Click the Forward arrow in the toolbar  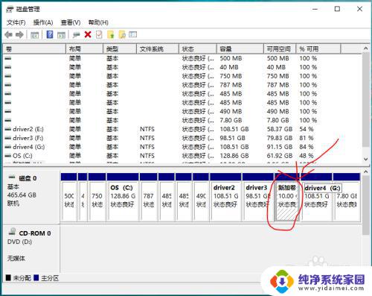pos(19,34)
